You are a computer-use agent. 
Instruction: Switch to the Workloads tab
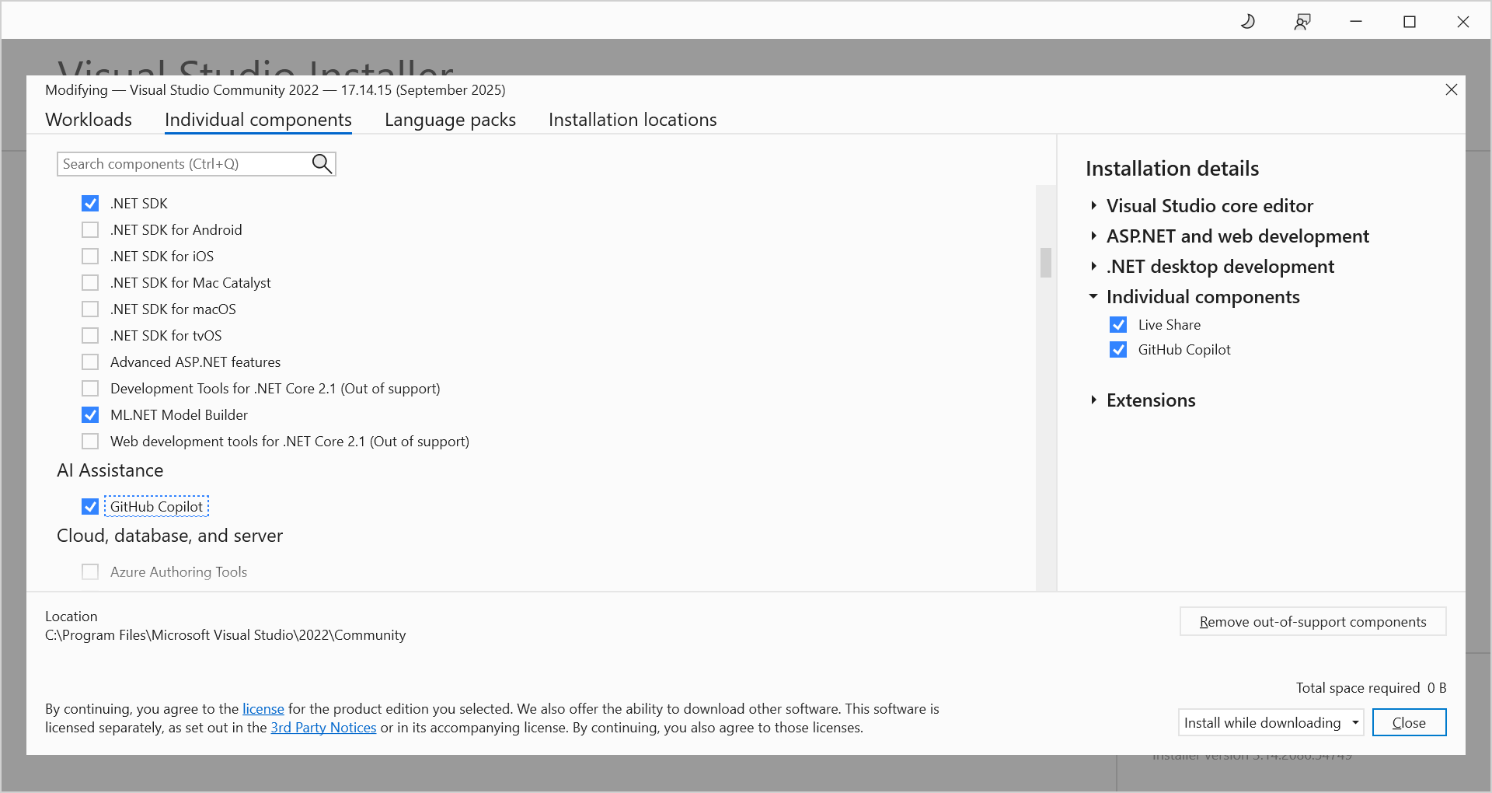click(x=88, y=119)
